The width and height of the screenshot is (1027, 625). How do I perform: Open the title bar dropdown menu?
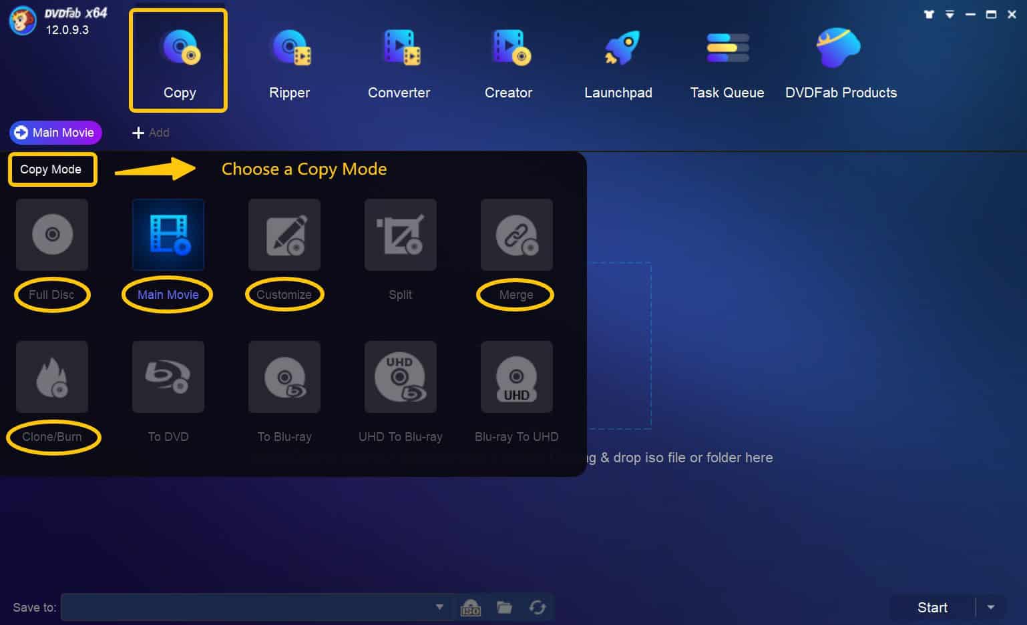(x=950, y=13)
